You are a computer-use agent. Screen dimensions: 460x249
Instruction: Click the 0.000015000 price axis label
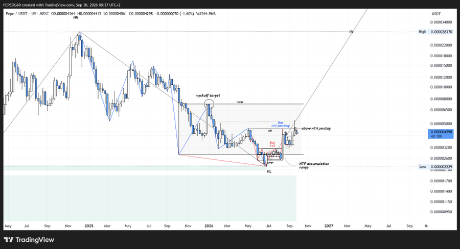(x=441, y=65)
